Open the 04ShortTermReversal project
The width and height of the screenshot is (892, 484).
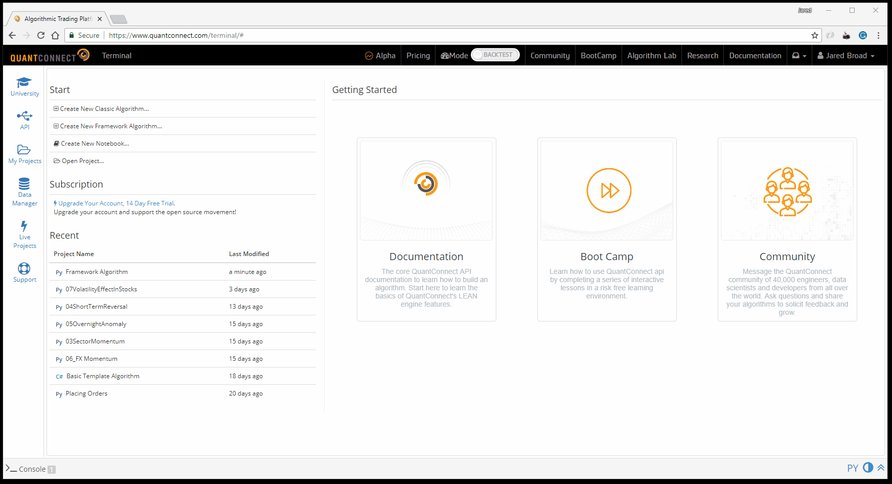(x=97, y=307)
